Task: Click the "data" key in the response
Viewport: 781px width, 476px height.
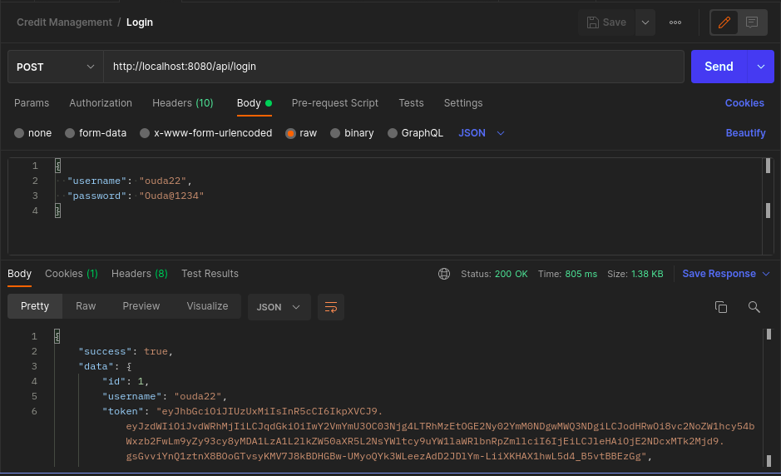Action: point(96,366)
